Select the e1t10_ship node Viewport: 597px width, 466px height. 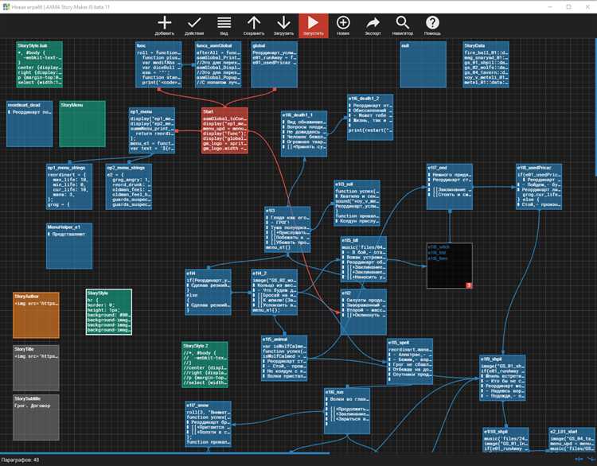(x=505, y=440)
